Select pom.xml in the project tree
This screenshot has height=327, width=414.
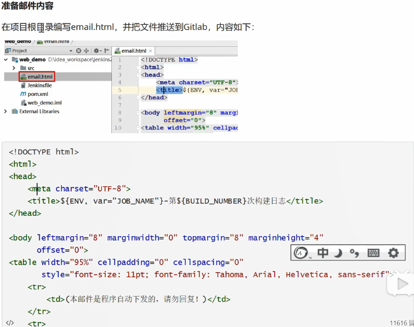tap(38, 94)
